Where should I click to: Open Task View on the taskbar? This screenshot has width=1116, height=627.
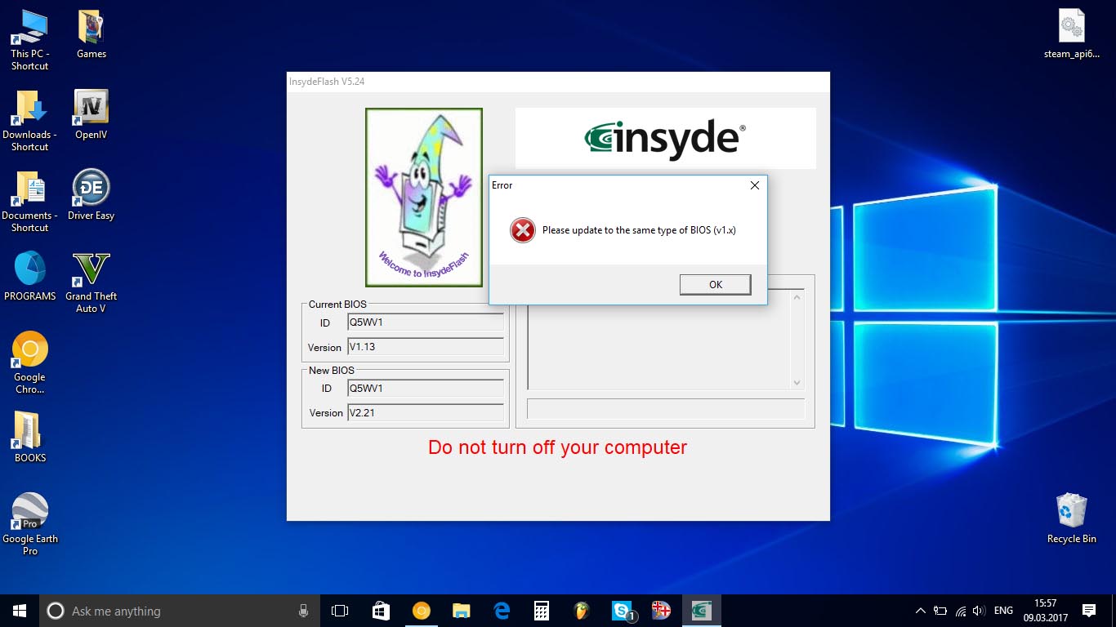pos(340,611)
